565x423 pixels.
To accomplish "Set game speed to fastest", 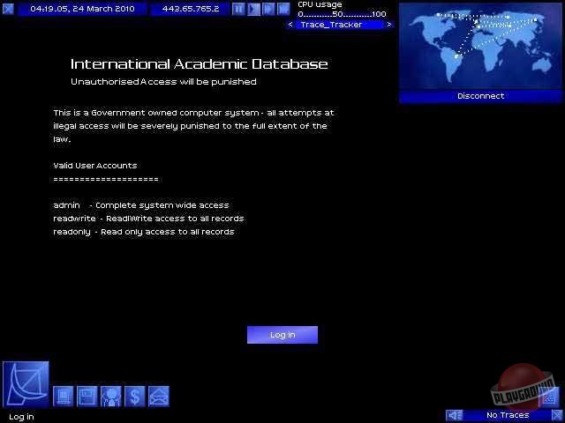I will (283, 9).
